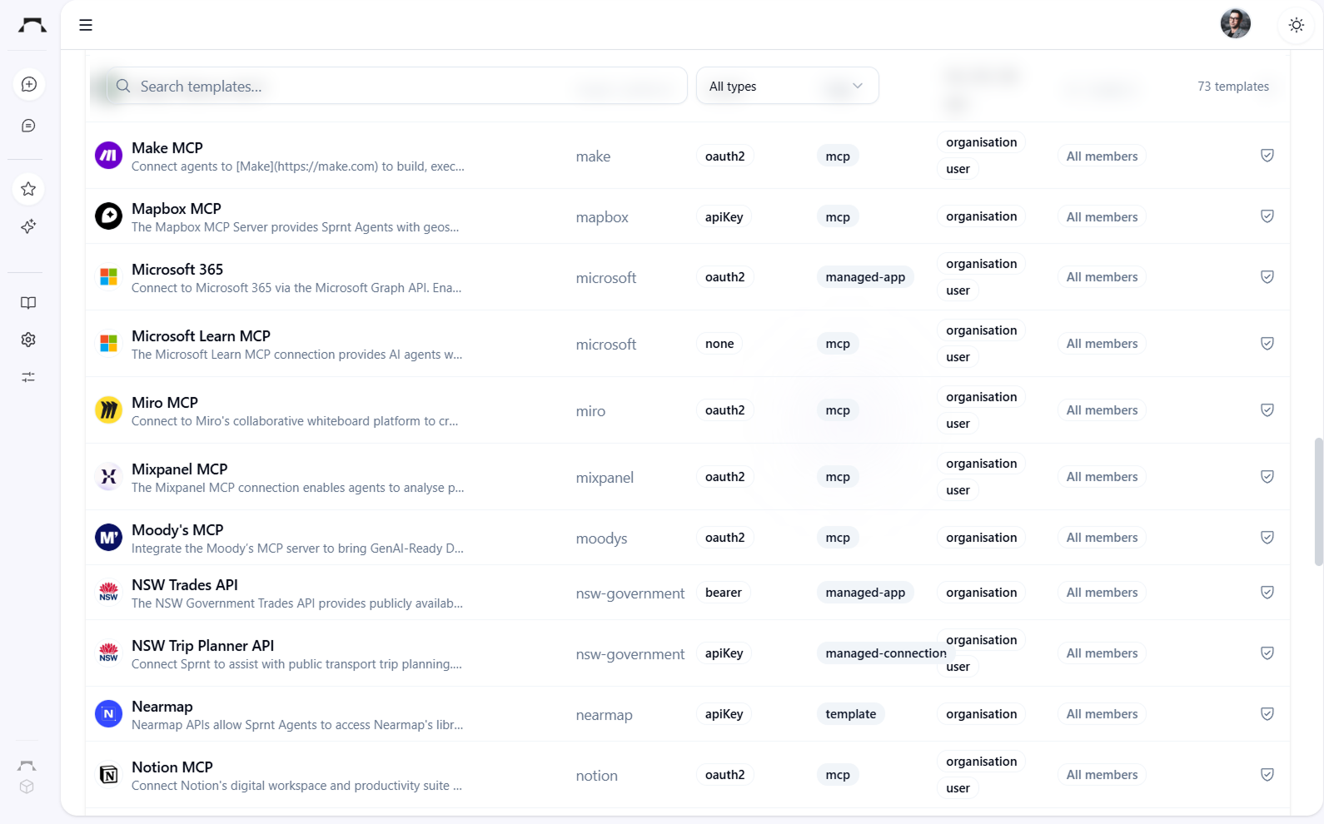Click the shield icon for Mixpanel MCP
Screen dimensions: 1324x824
click(x=1267, y=477)
